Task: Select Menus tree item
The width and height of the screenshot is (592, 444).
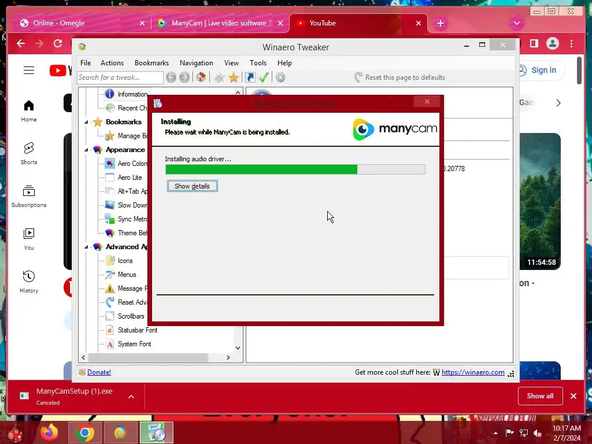Action: [x=121, y=275]
